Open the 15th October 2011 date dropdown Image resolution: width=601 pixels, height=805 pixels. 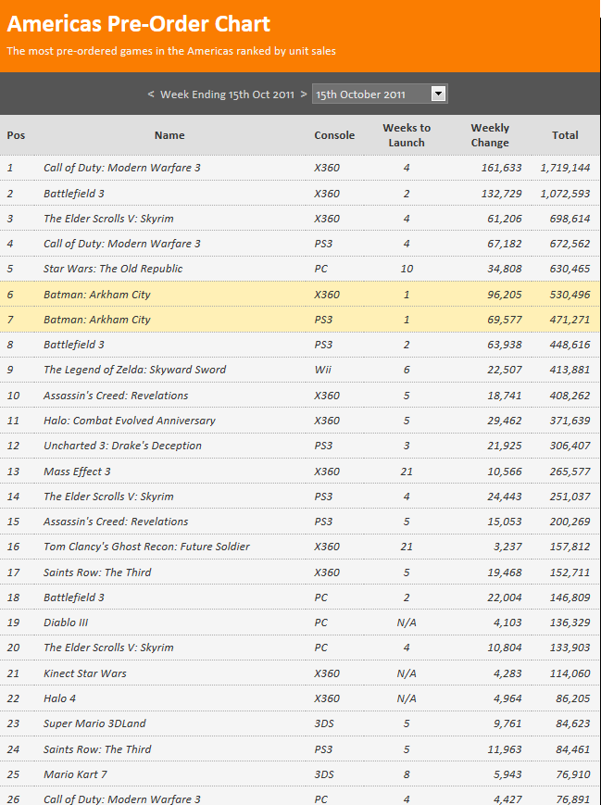(x=379, y=94)
